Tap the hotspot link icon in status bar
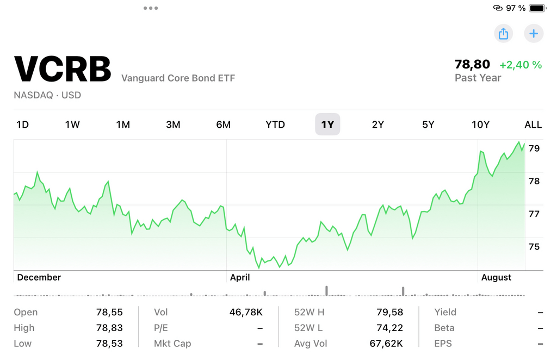 (498, 8)
